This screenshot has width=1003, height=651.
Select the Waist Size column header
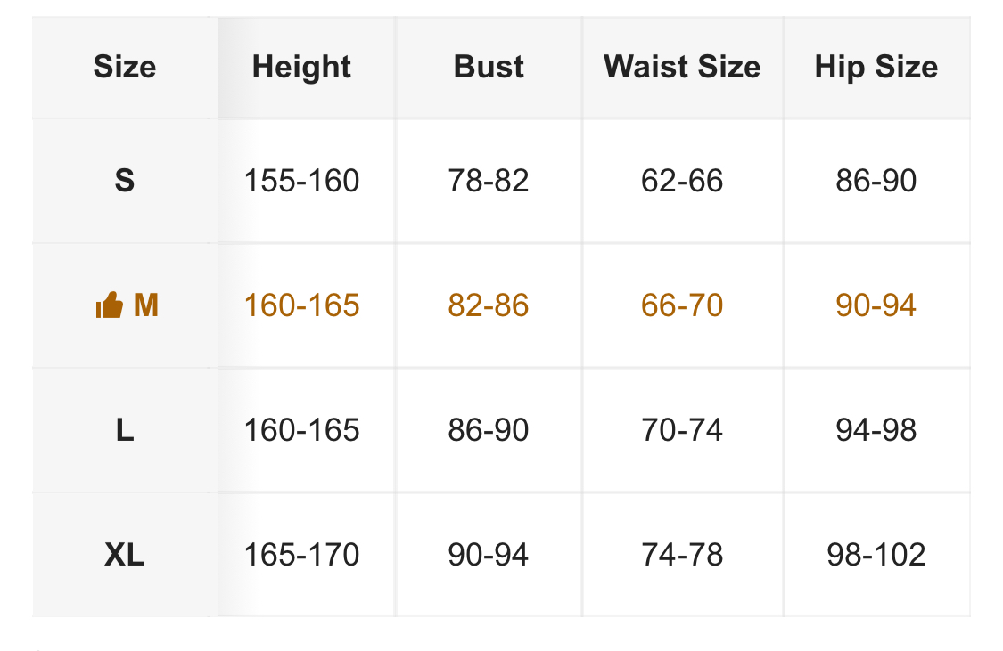click(x=682, y=67)
